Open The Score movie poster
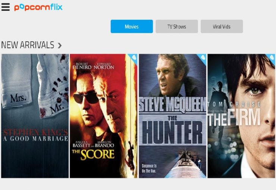 pyautogui.click(x=104, y=116)
